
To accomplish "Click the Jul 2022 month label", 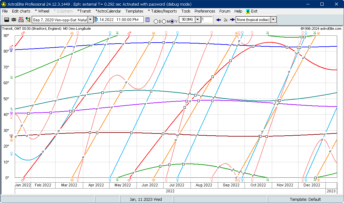I will point(177,185).
